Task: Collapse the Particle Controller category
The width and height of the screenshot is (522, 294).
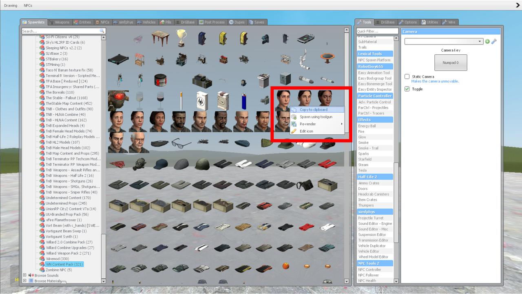Action: click(375, 96)
